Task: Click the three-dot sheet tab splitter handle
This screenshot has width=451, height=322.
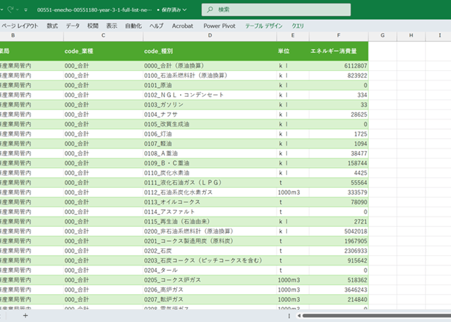Action: (x=289, y=316)
